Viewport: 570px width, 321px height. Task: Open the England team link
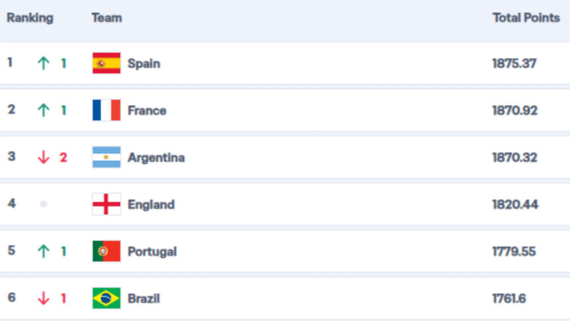[151, 204]
